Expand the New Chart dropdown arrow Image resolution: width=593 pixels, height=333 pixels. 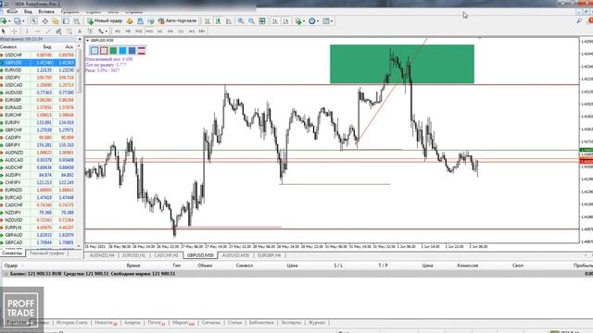pyautogui.click(x=9, y=21)
